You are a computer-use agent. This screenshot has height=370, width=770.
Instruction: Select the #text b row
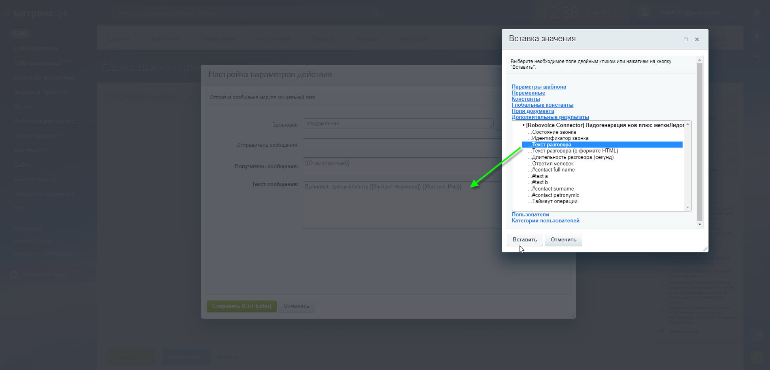click(x=602, y=182)
